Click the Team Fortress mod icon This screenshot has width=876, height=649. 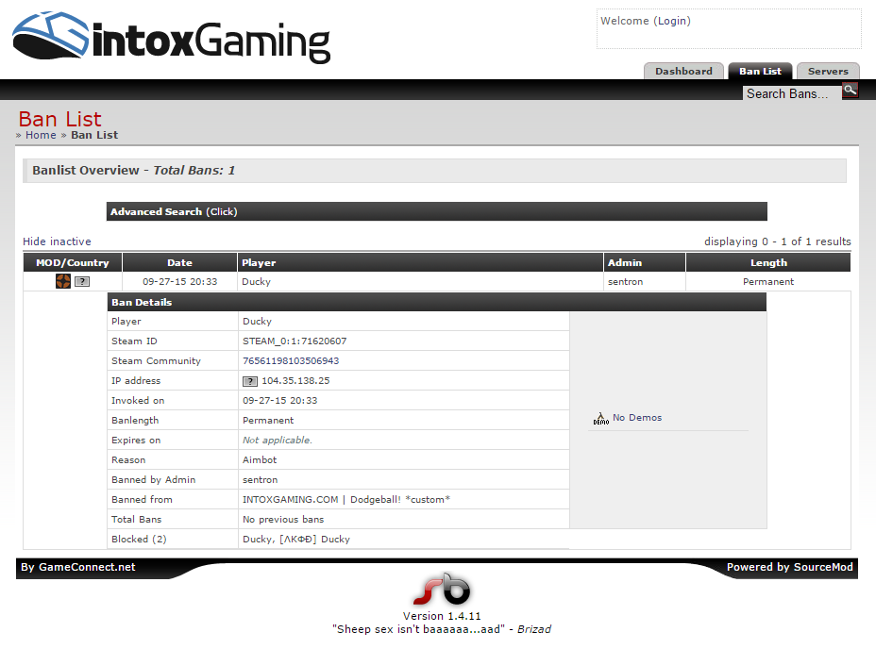tap(63, 281)
